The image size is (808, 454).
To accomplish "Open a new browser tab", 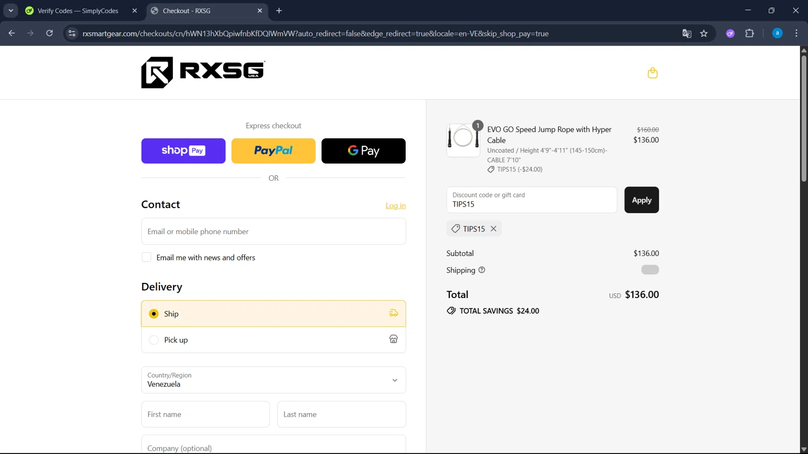I will point(279,11).
